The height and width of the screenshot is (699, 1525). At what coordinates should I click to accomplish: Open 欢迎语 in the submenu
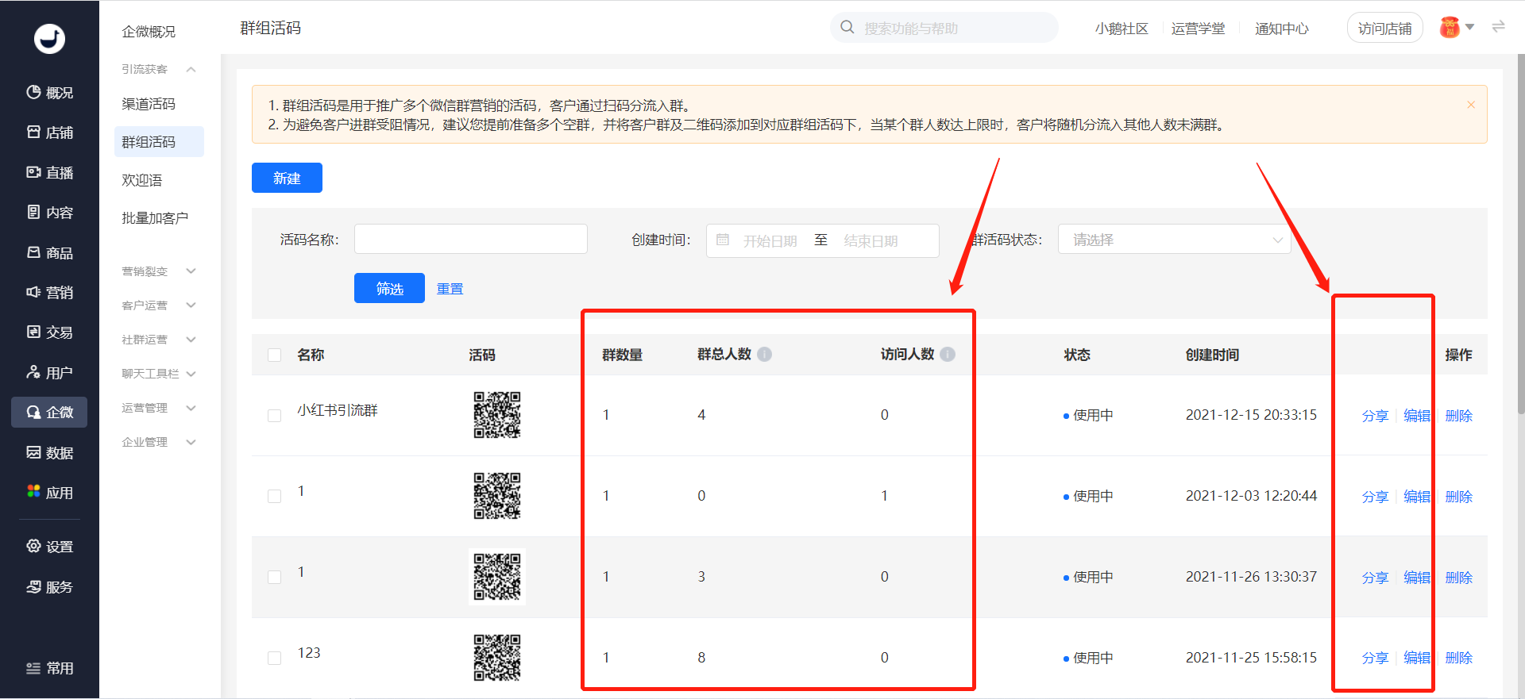(x=142, y=180)
